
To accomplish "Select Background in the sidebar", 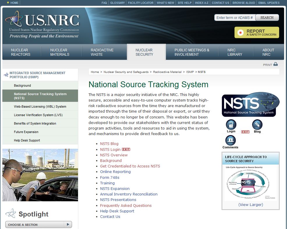I will tap(40, 85).
